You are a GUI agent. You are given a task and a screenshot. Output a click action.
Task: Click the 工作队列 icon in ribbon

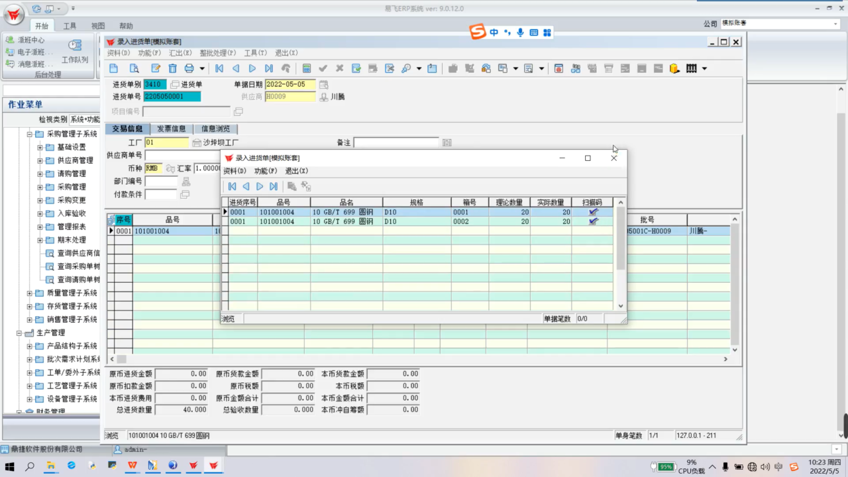(x=75, y=45)
